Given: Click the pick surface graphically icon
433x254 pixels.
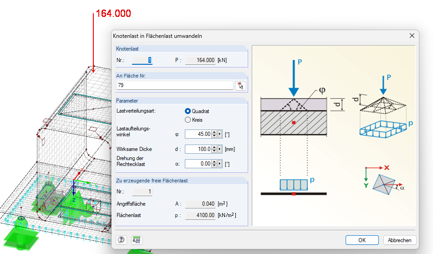Looking at the screenshot, I should click(240, 85).
